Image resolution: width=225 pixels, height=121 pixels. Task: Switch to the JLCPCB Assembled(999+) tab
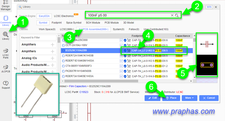point(93,29)
